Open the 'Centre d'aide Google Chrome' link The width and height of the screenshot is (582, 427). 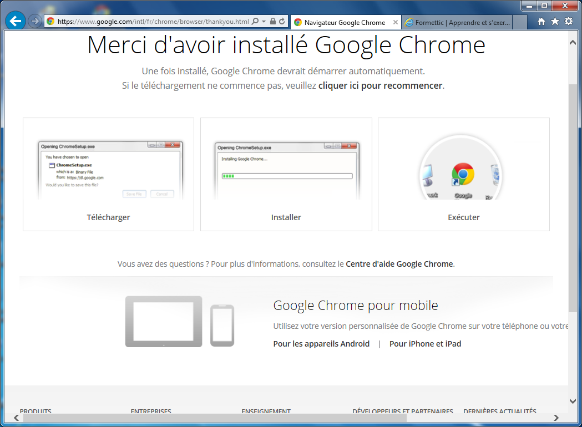click(399, 264)
